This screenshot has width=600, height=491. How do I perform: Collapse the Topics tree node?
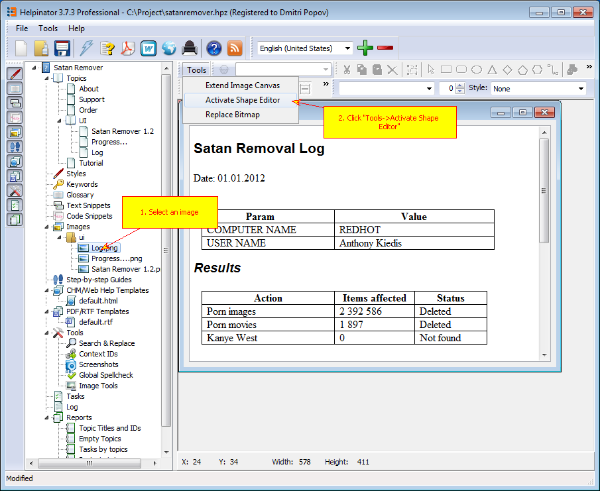click(x=47, y=78)
